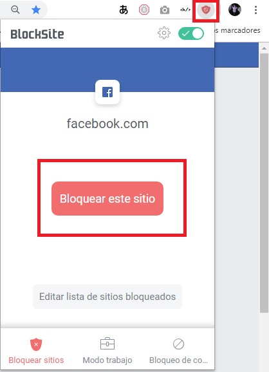Select the Bloquear sitios tab
The height and width of the screenshot is (372, 269).
36,351
